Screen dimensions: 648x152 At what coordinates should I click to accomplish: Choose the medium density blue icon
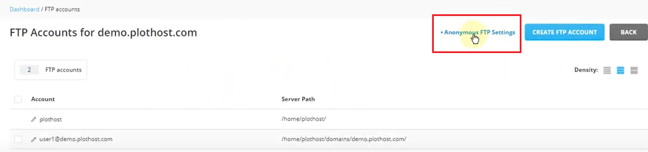click(x=620, y=70)
